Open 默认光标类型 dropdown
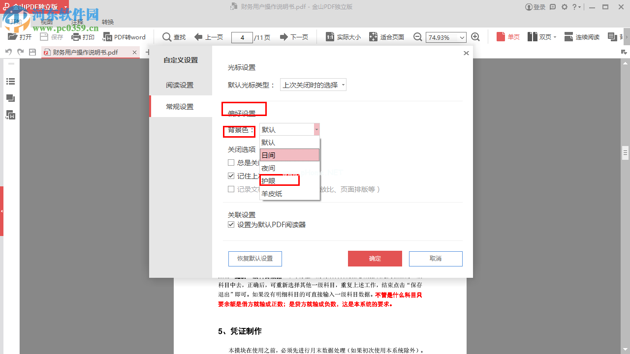 (313, 85)
